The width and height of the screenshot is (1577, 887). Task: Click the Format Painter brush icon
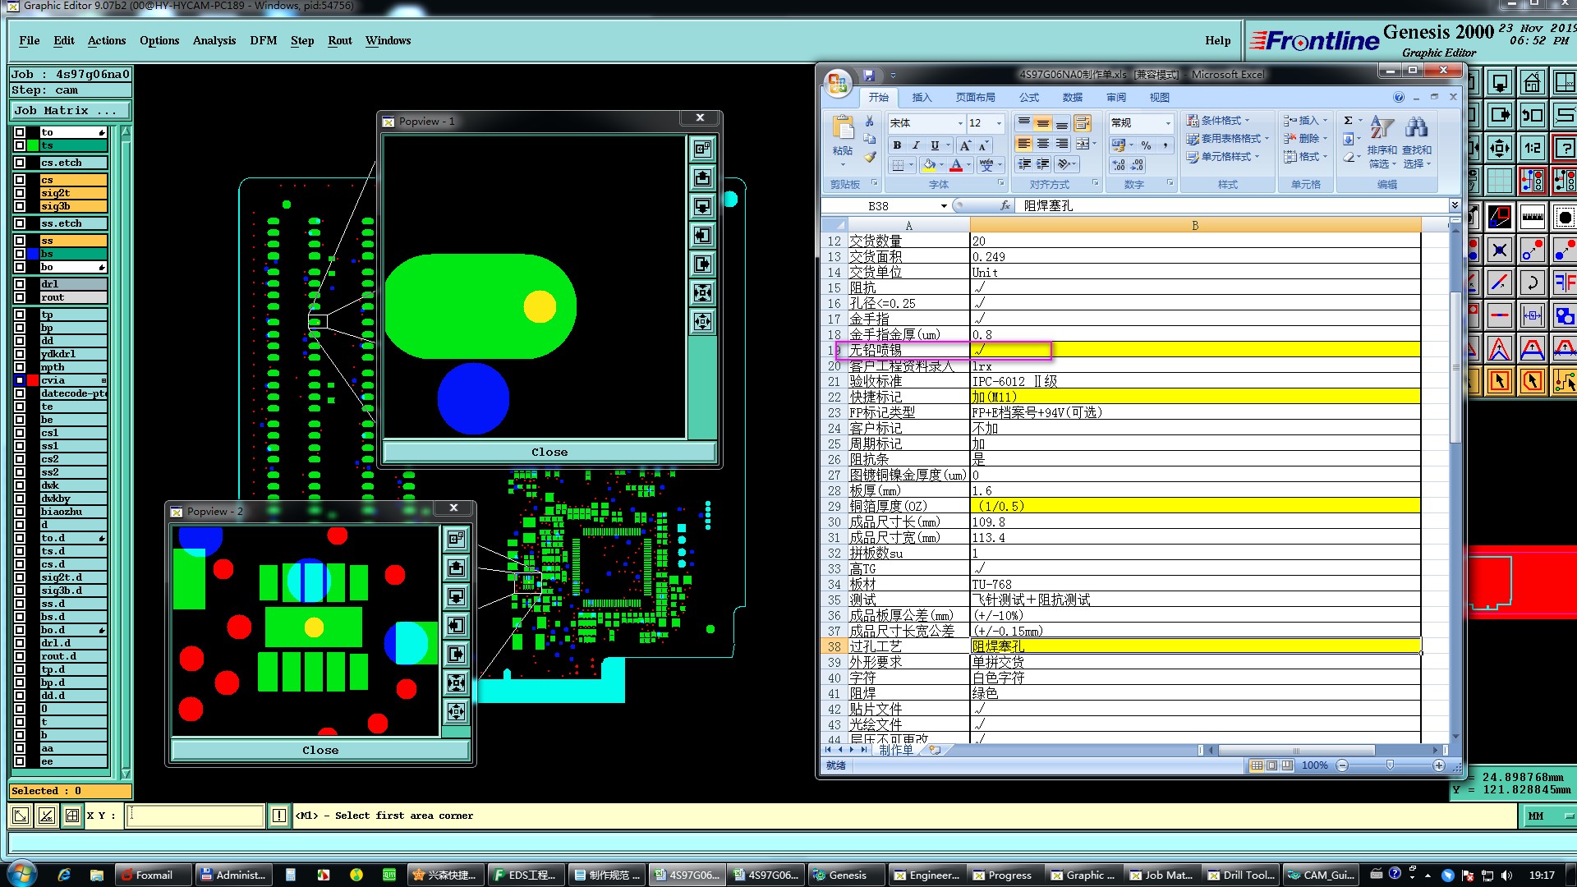pyautogui.click(x=870, y=157)
